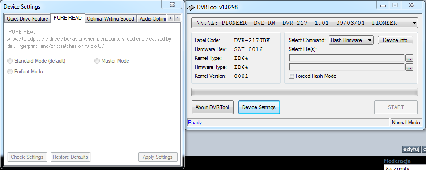Click Apply Settings button
The height and width of the screenshot is (170, 426).
158,157
